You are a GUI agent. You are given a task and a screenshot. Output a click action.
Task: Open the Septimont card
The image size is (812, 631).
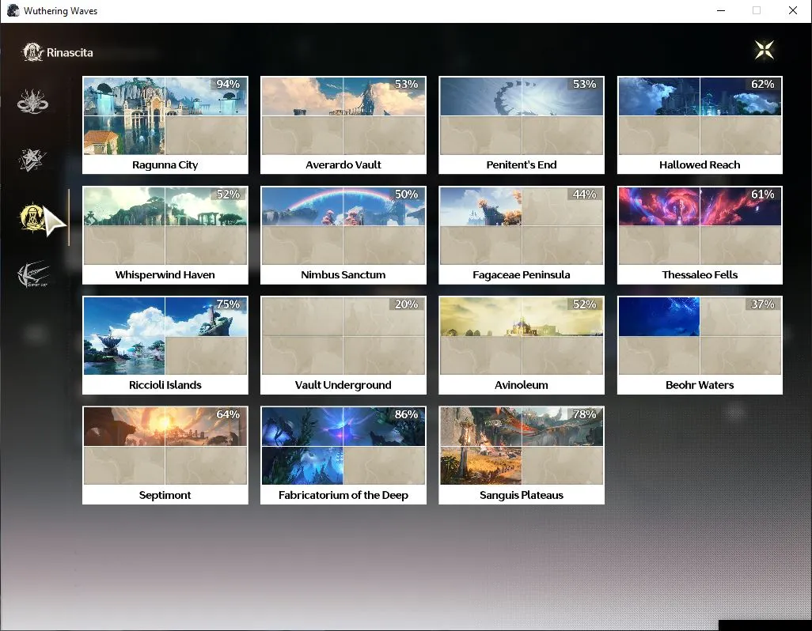(165, 455)
